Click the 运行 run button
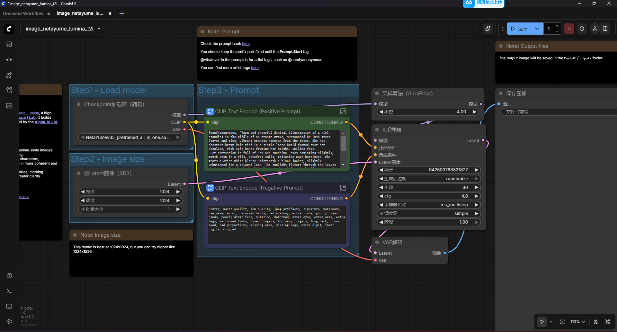 point(519,29)
